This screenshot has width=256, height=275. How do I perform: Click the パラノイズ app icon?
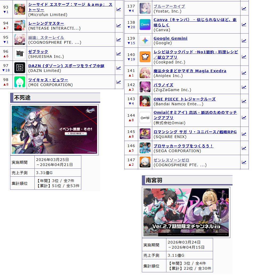point(145,87)
